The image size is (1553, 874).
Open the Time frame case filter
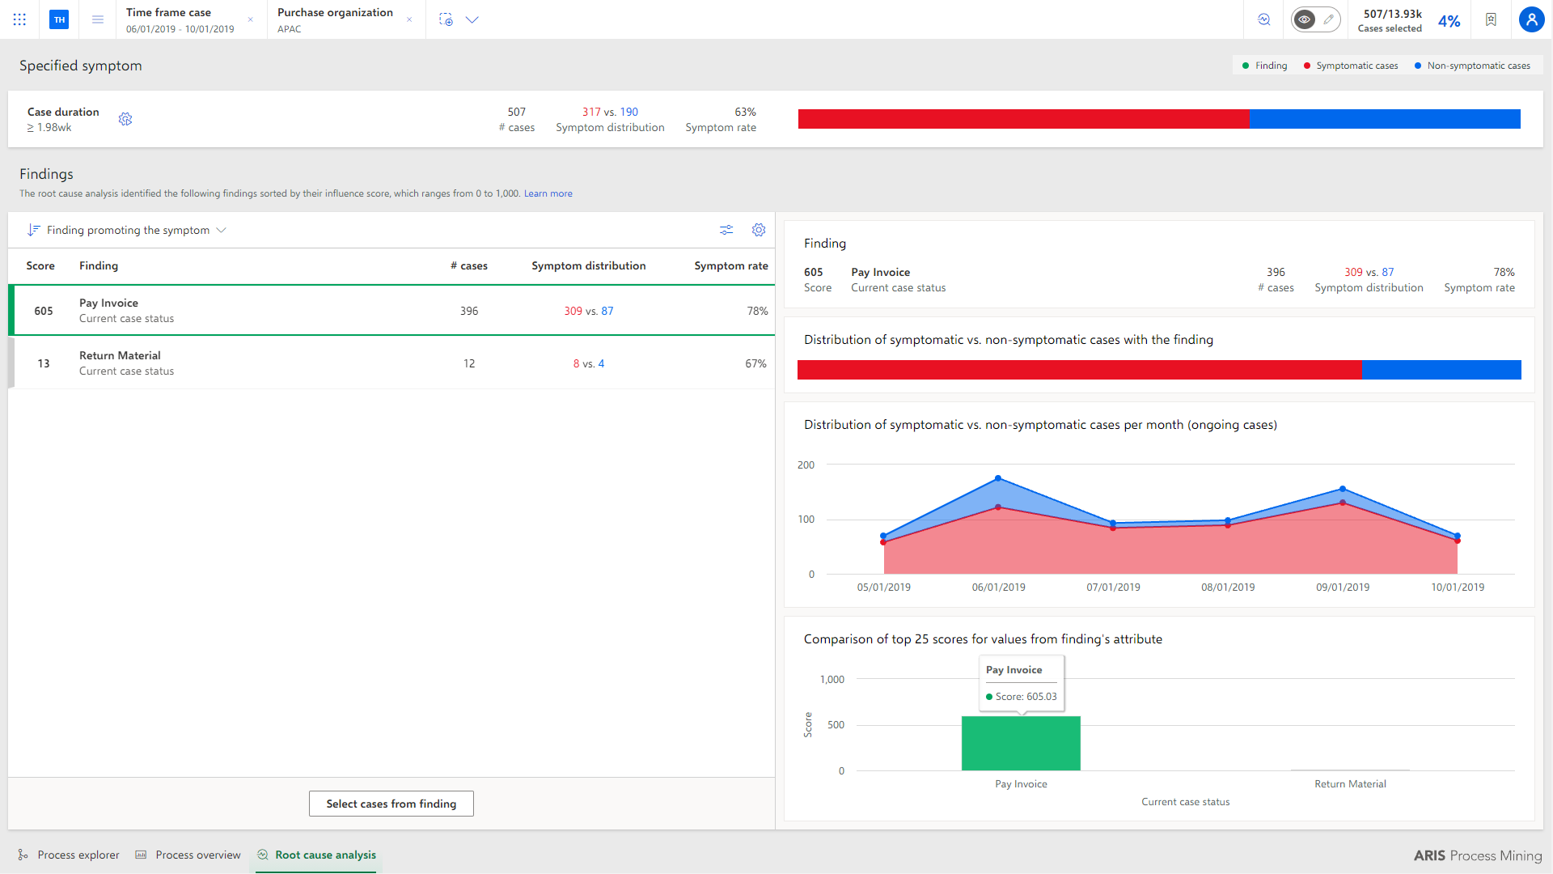click(180, 20)
